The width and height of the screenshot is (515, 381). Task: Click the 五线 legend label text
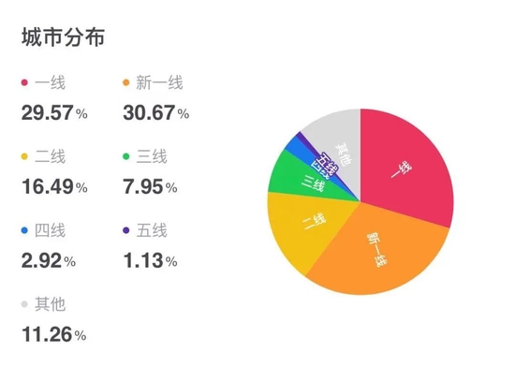tap(152, 230)
